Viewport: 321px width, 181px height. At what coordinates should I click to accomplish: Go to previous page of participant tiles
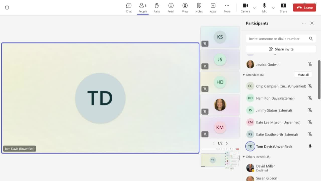pyautogui.click(x=213, y=143)
